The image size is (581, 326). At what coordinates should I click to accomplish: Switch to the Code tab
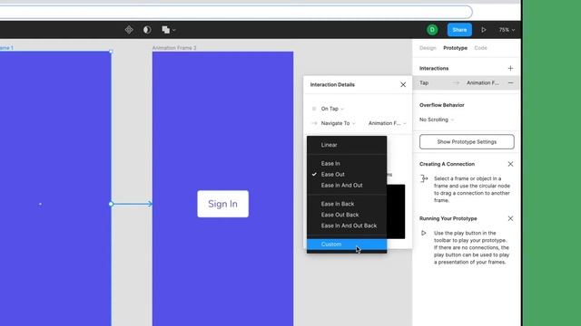click(480, 48)
